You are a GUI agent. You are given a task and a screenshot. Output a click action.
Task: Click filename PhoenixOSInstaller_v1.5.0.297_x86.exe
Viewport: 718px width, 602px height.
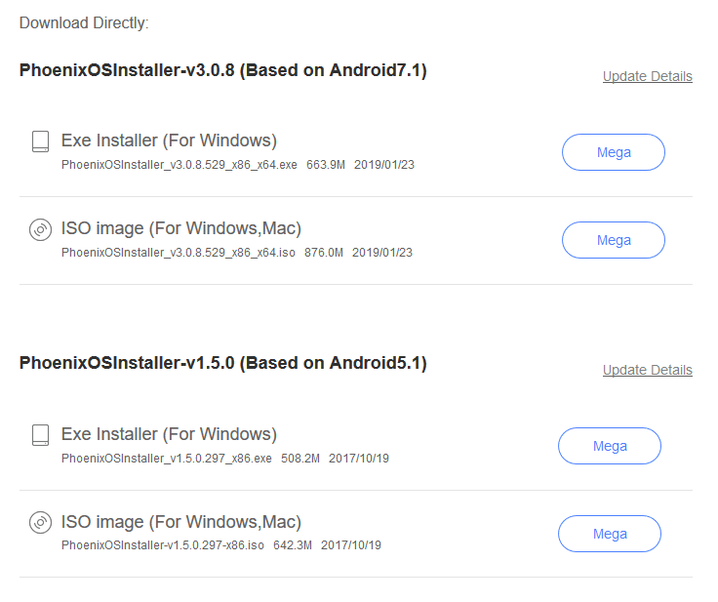tap(166, 459)
